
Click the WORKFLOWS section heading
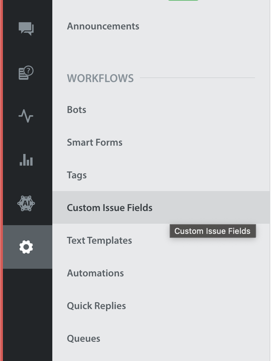100,78
